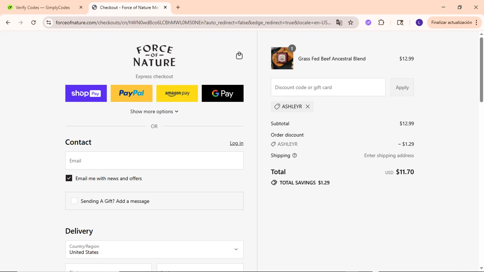Click the tag icon inside the ASHLEYR chip
Viewport: 484px width, 272px height.
[x=277, y=106]
